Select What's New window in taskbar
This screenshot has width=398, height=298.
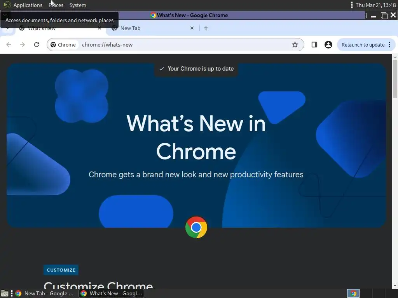click(x=112, y=293)
